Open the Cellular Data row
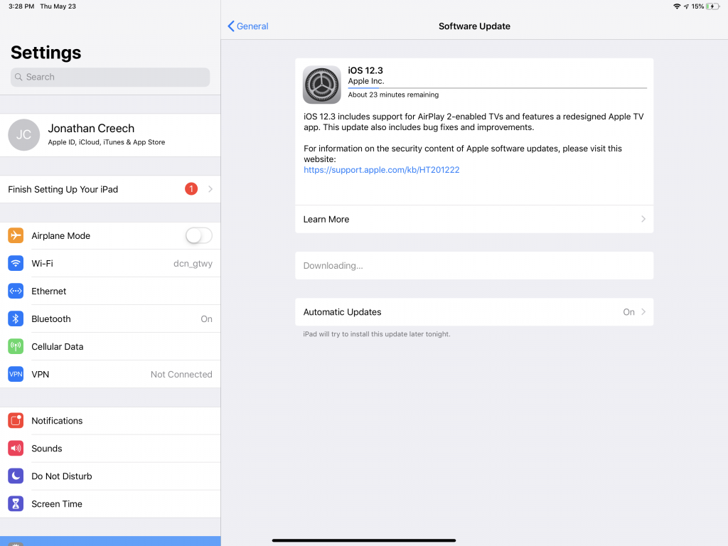Image resolution: width=728 pixels, height=546 pixels. tap(110, 346)
